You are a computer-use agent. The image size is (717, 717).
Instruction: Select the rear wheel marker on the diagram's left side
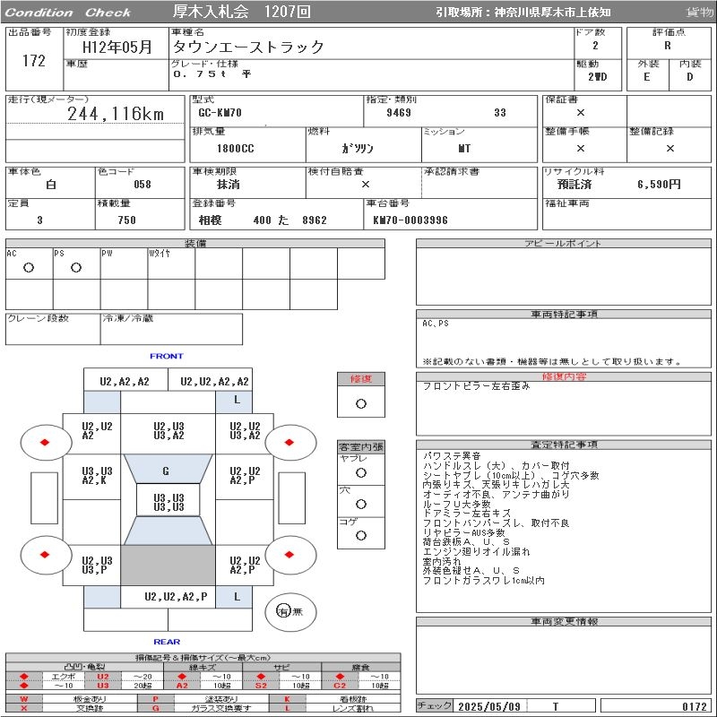(44, 554)
